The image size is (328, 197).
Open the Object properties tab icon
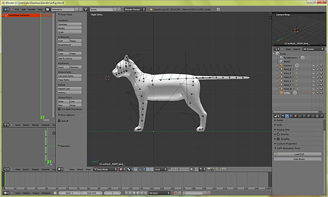pos(296,116)
